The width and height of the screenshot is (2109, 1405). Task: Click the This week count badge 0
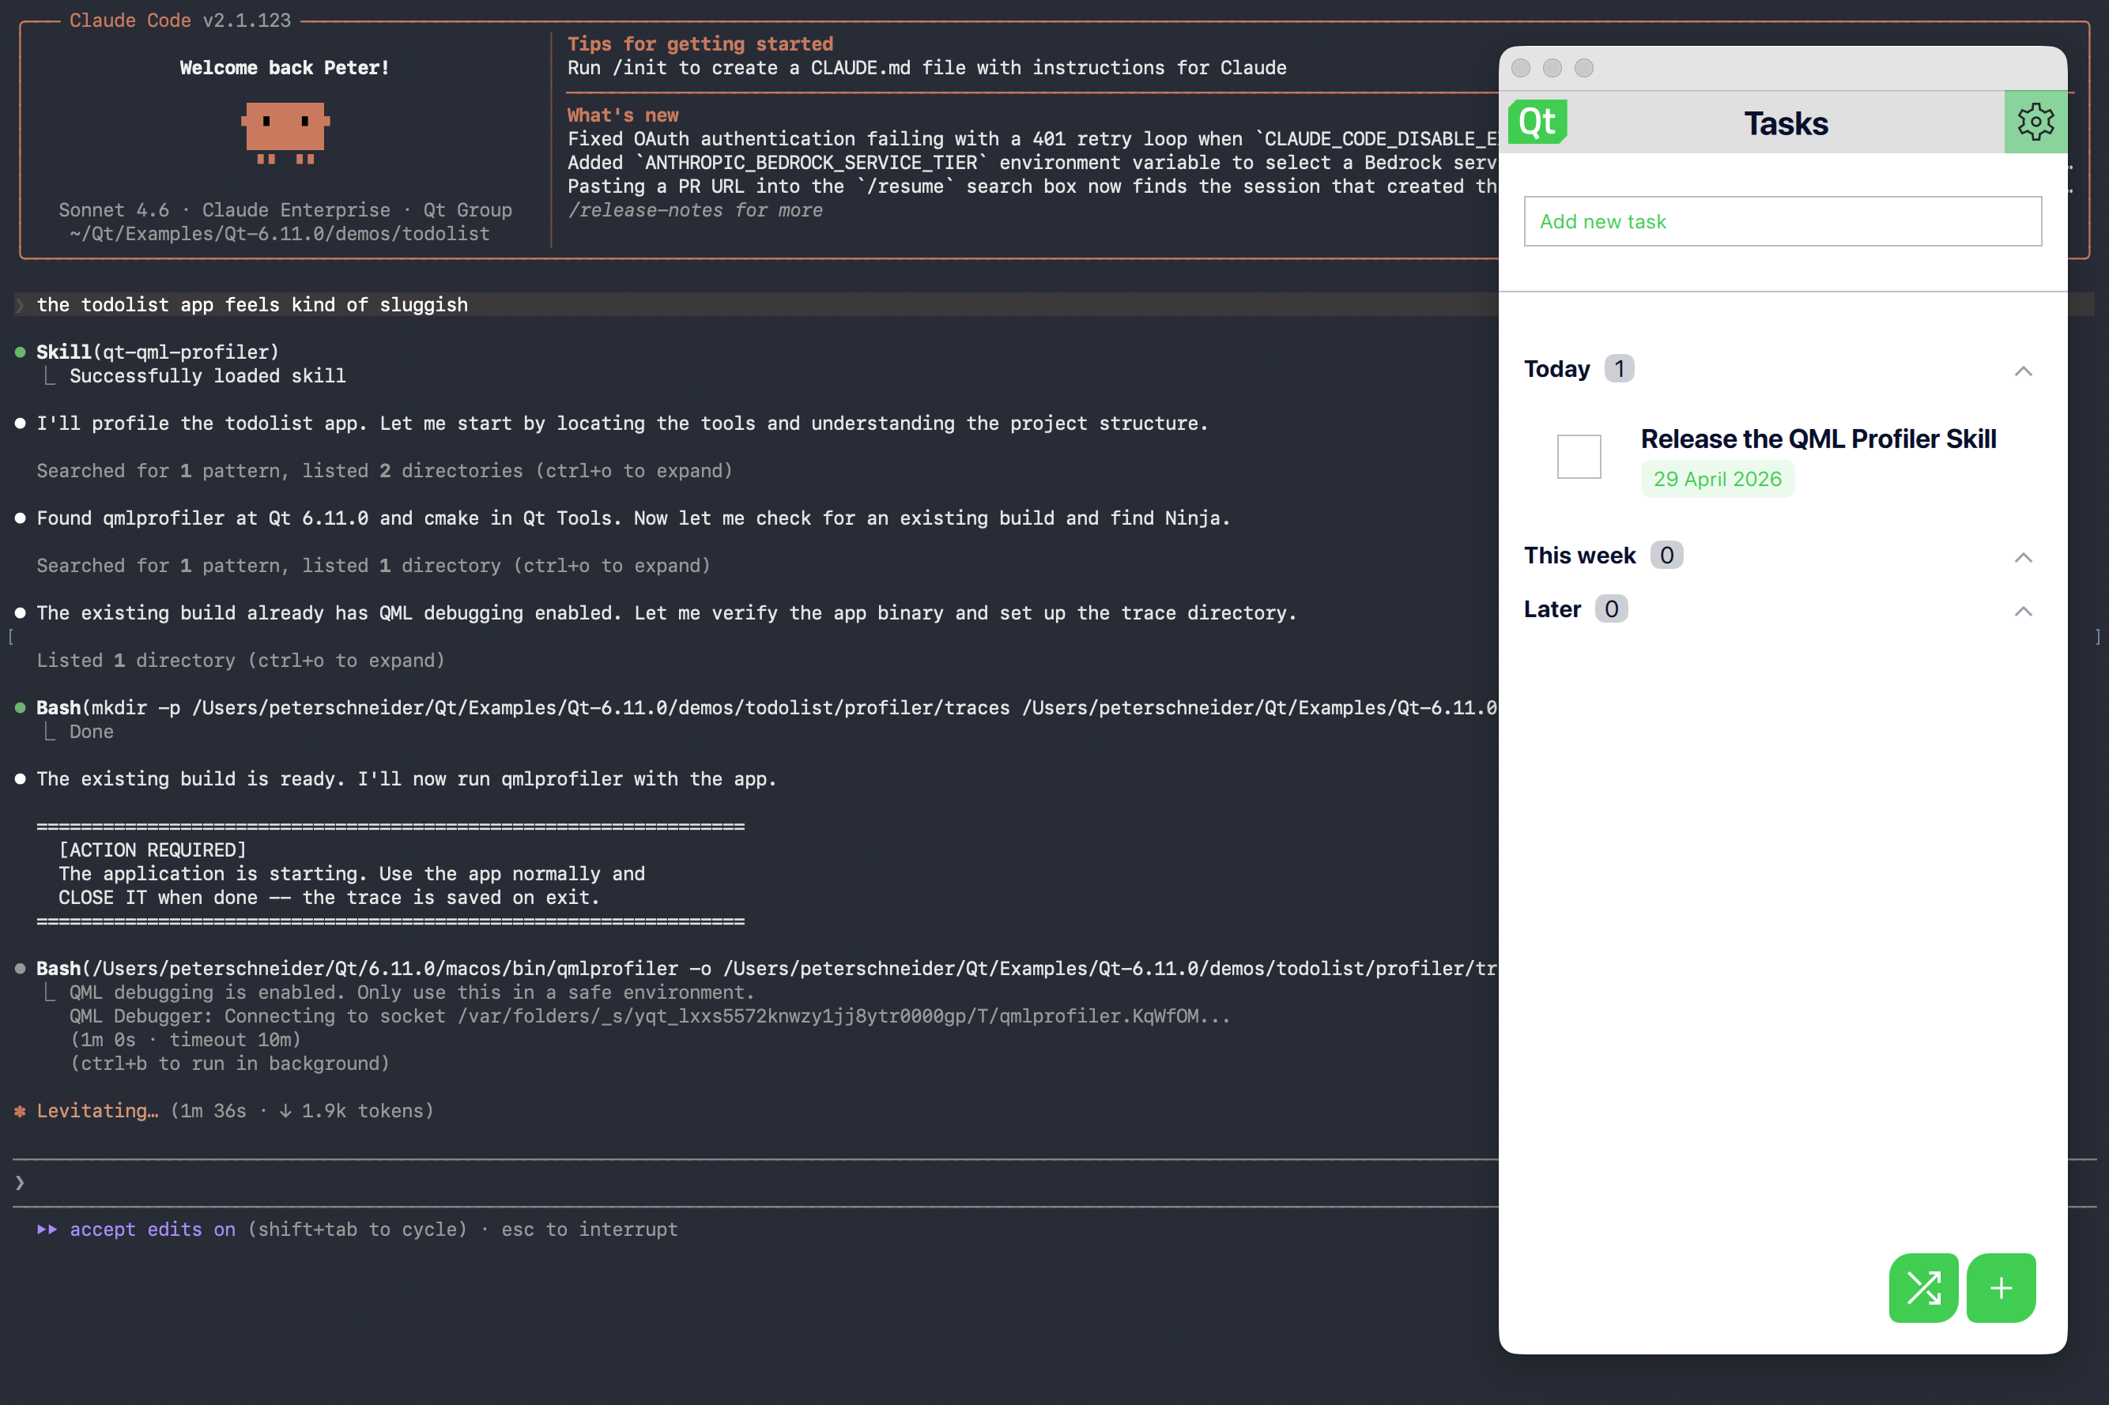(1666, 556)
